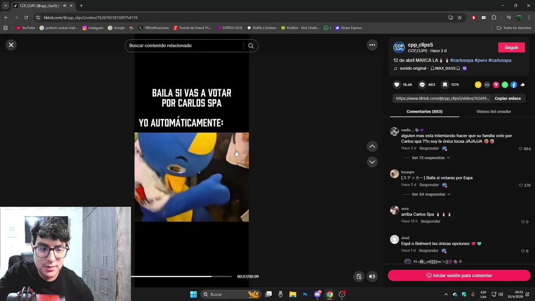Go to the previous video with up arrow

[x=372, y=146]
